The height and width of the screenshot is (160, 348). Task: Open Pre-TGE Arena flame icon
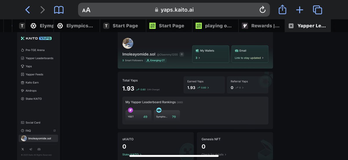tap(23, 50)
